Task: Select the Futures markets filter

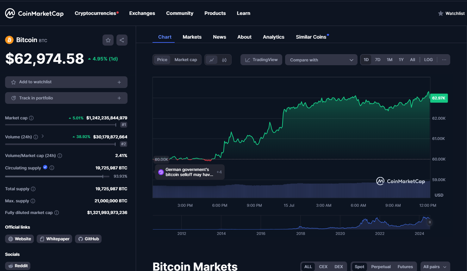Action: point(405,267)
